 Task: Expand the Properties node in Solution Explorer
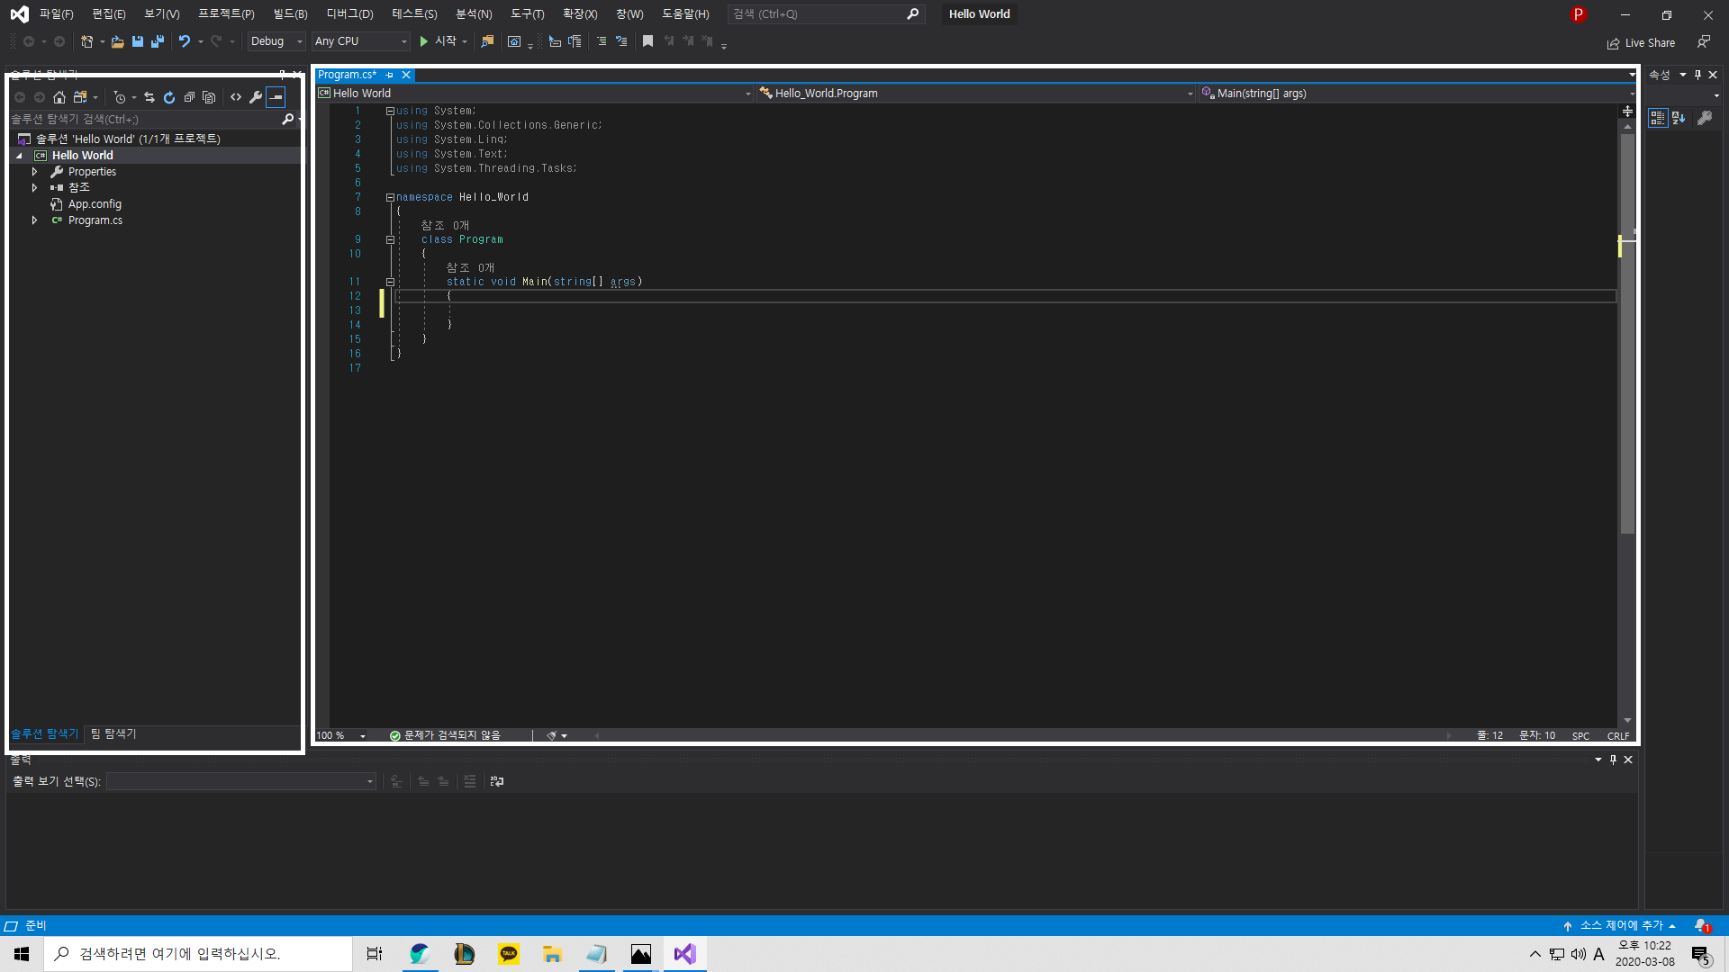34,172
